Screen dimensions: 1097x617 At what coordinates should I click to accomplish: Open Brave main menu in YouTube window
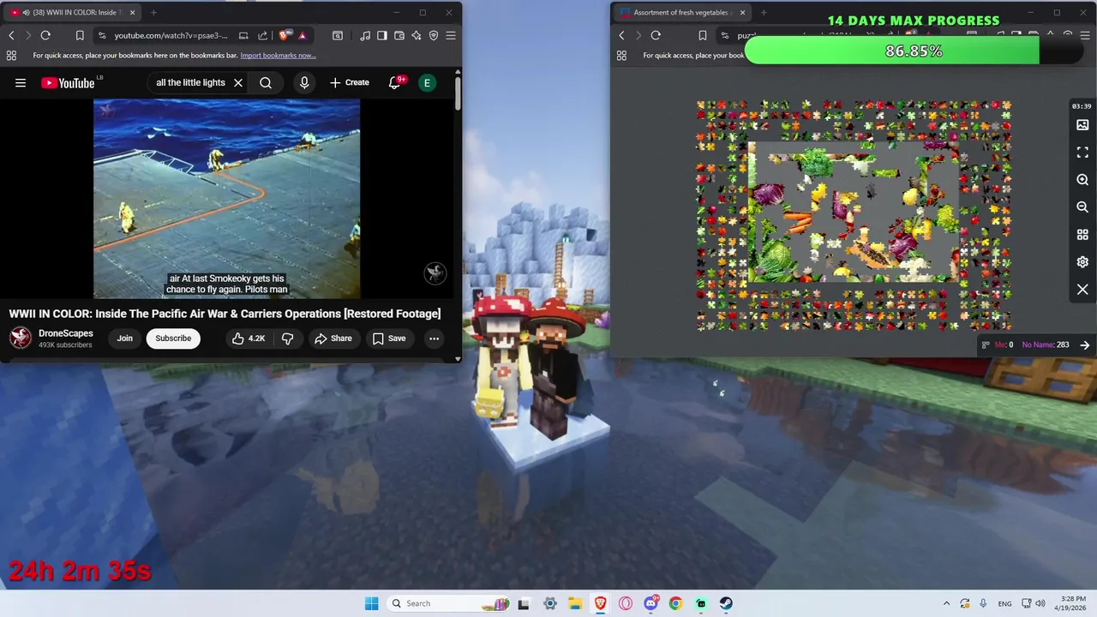tap(451, 35)
